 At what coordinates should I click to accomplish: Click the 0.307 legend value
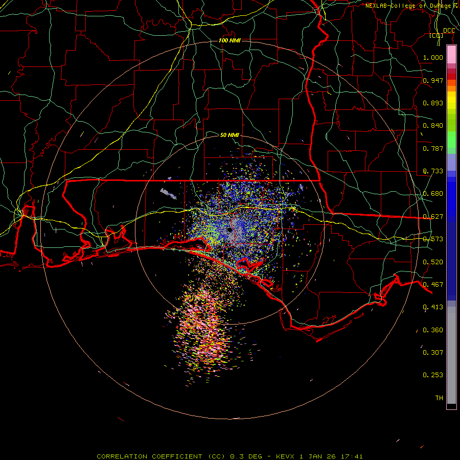[x=433, y=353]
